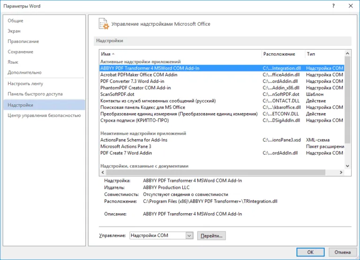Open the Общие settings category
360x260 pixels.
click(44, 21)
